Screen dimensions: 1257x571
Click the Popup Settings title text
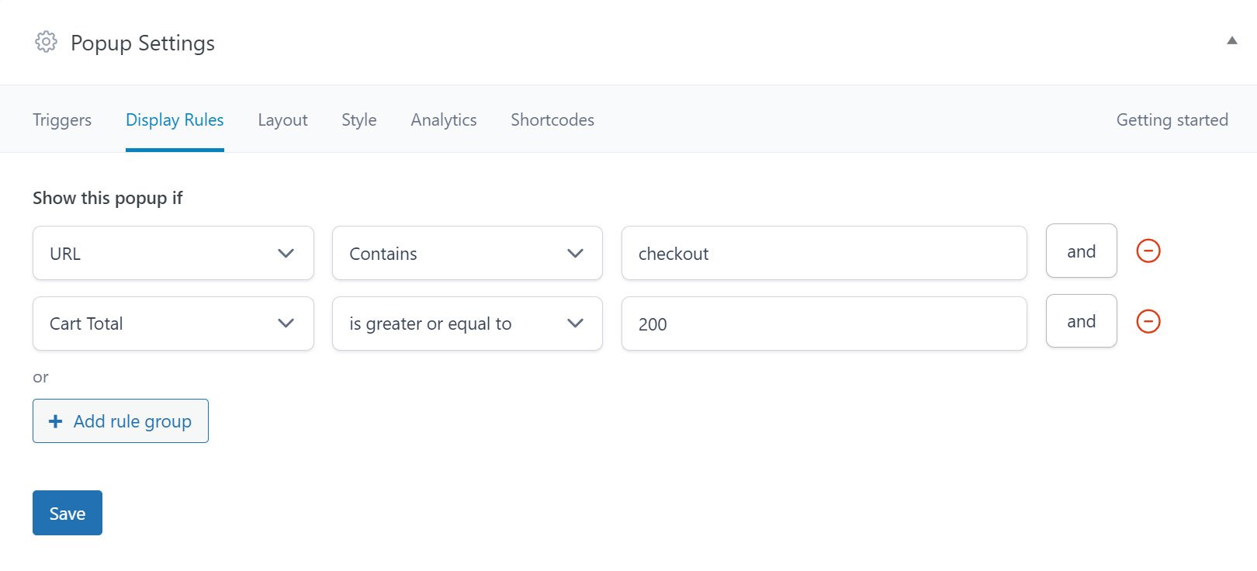(143, 43)
